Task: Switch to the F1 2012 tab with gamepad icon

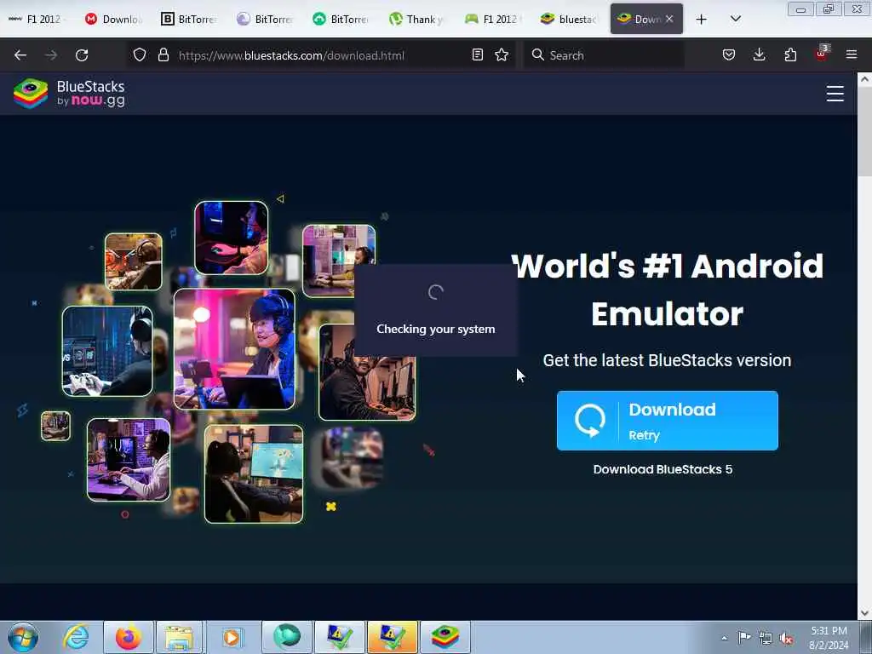Action: tap(493, 20)
